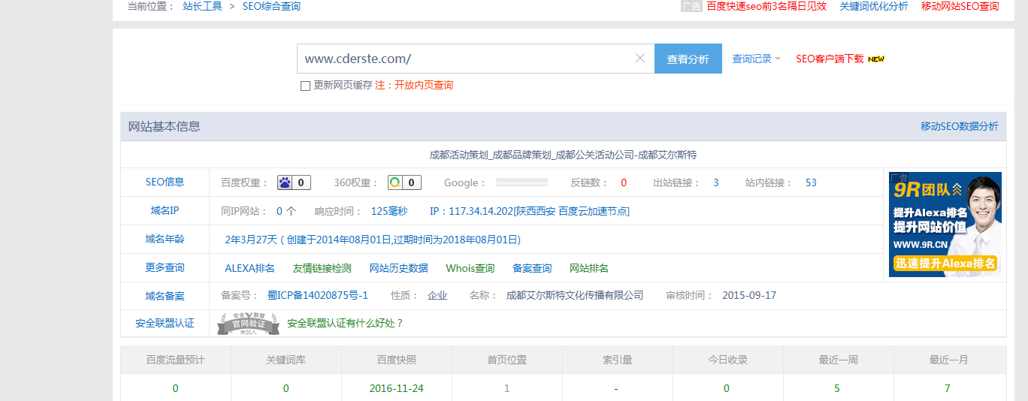Open the 关键词优化分析 top link
Screen dimensions: 1028x401
[873, 6]
